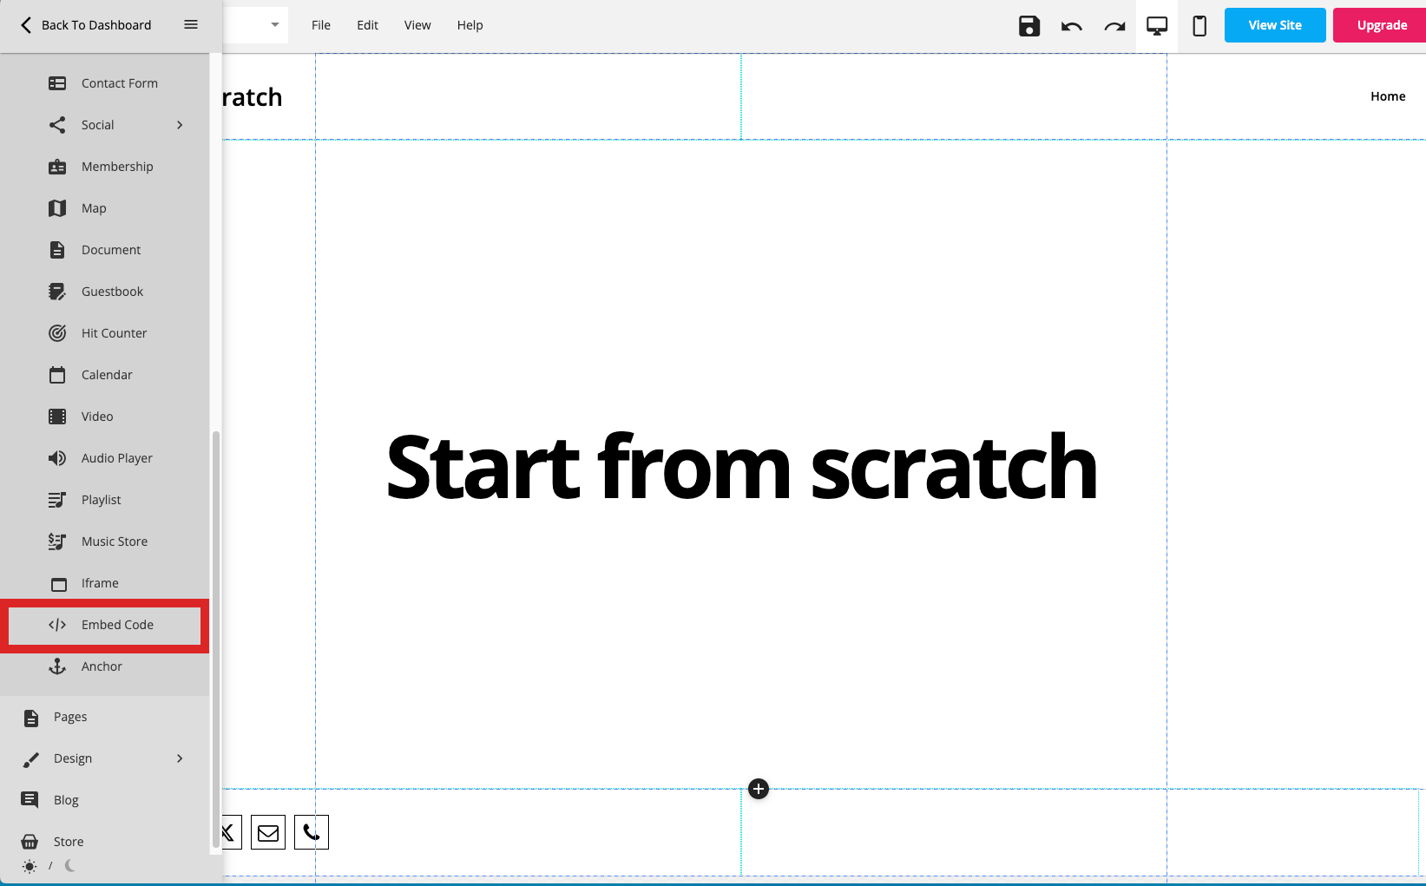The width and height of the screenshot is (1426, 886).
Task: Click Home navigation link
Action: coord(1388,96)
